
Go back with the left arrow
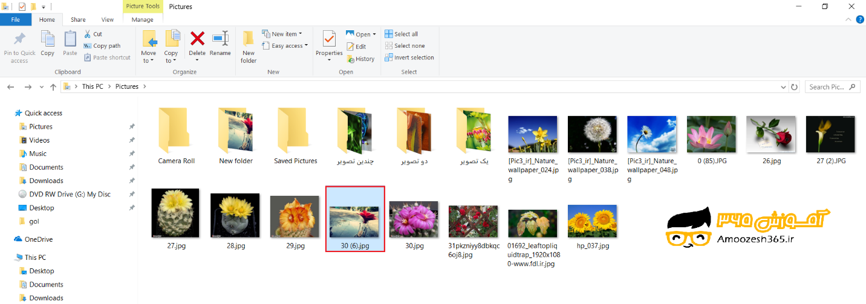pos(10,87)
